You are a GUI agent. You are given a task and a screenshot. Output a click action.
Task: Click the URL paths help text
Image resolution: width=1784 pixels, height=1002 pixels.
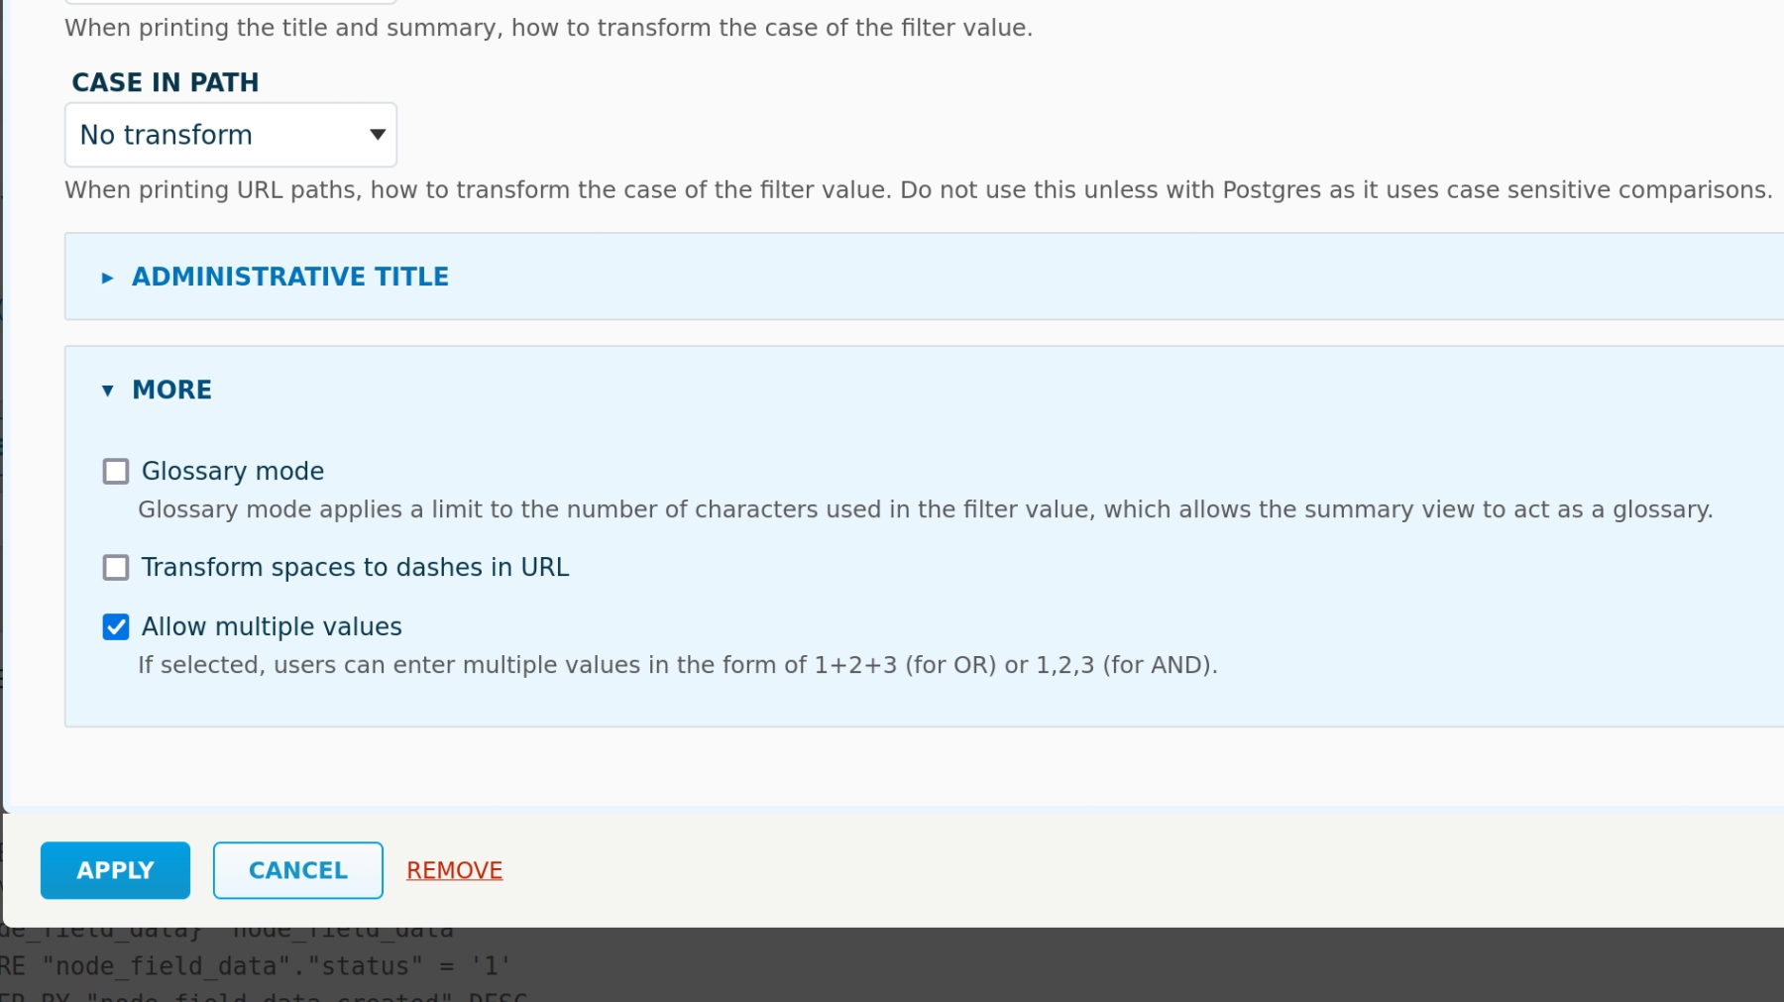918,190
